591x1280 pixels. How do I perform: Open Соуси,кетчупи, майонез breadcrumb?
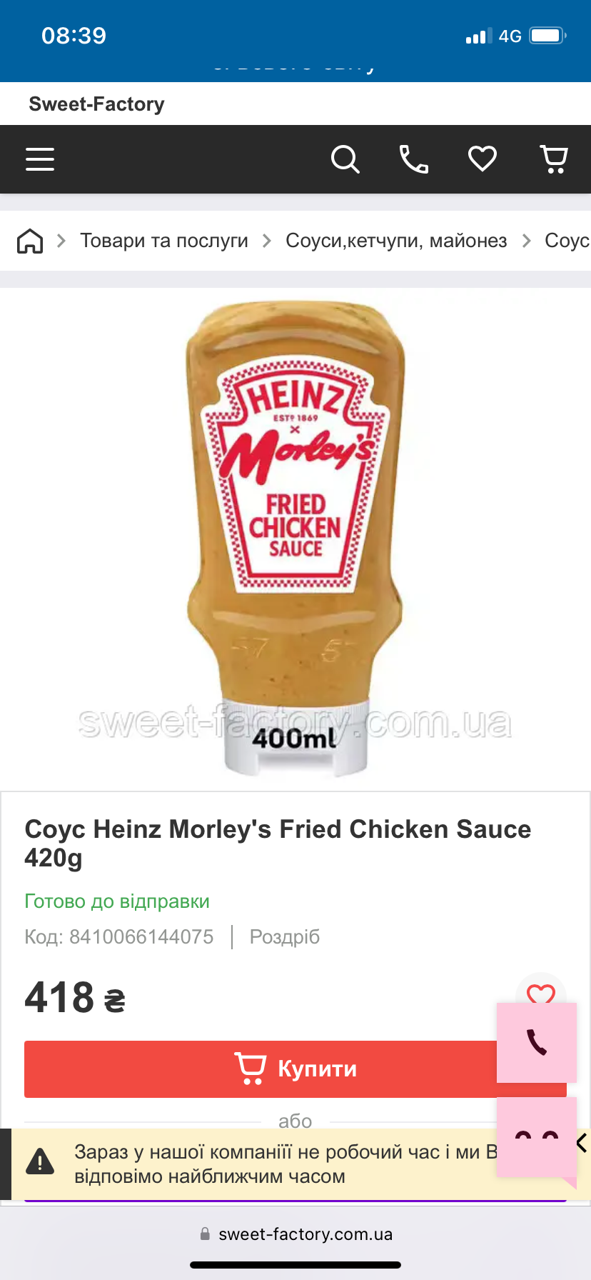396,241
